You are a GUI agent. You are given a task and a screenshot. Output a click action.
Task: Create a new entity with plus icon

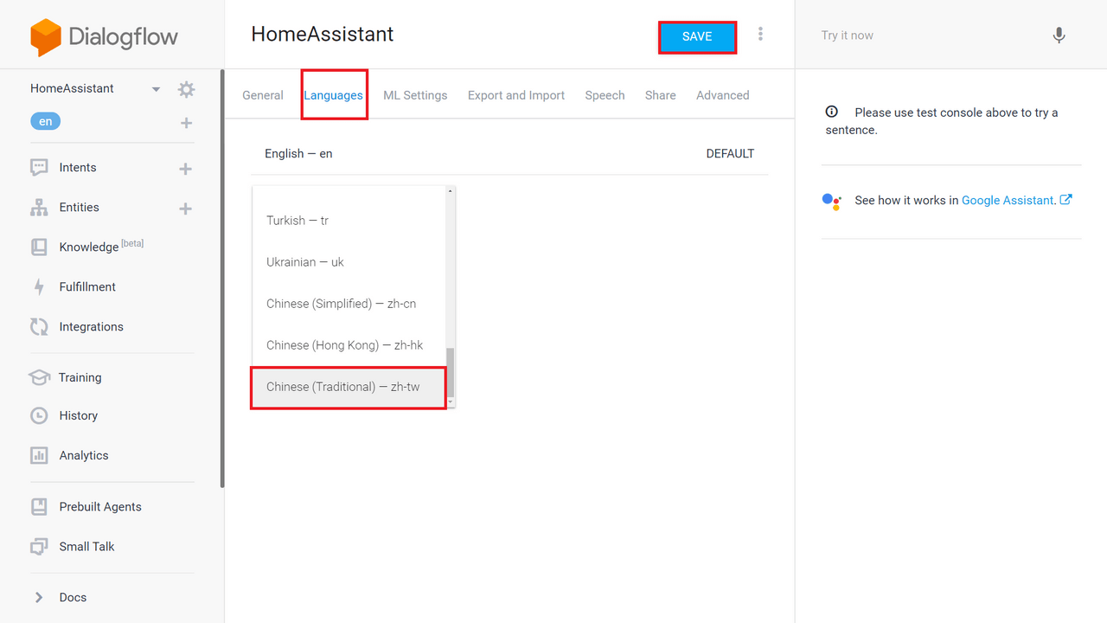point(185,209)
